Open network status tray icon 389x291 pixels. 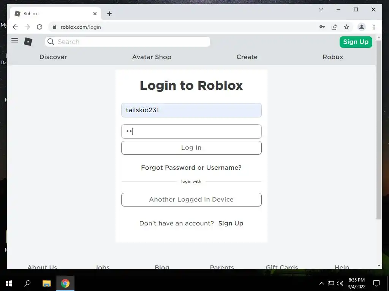click(331, 283)
